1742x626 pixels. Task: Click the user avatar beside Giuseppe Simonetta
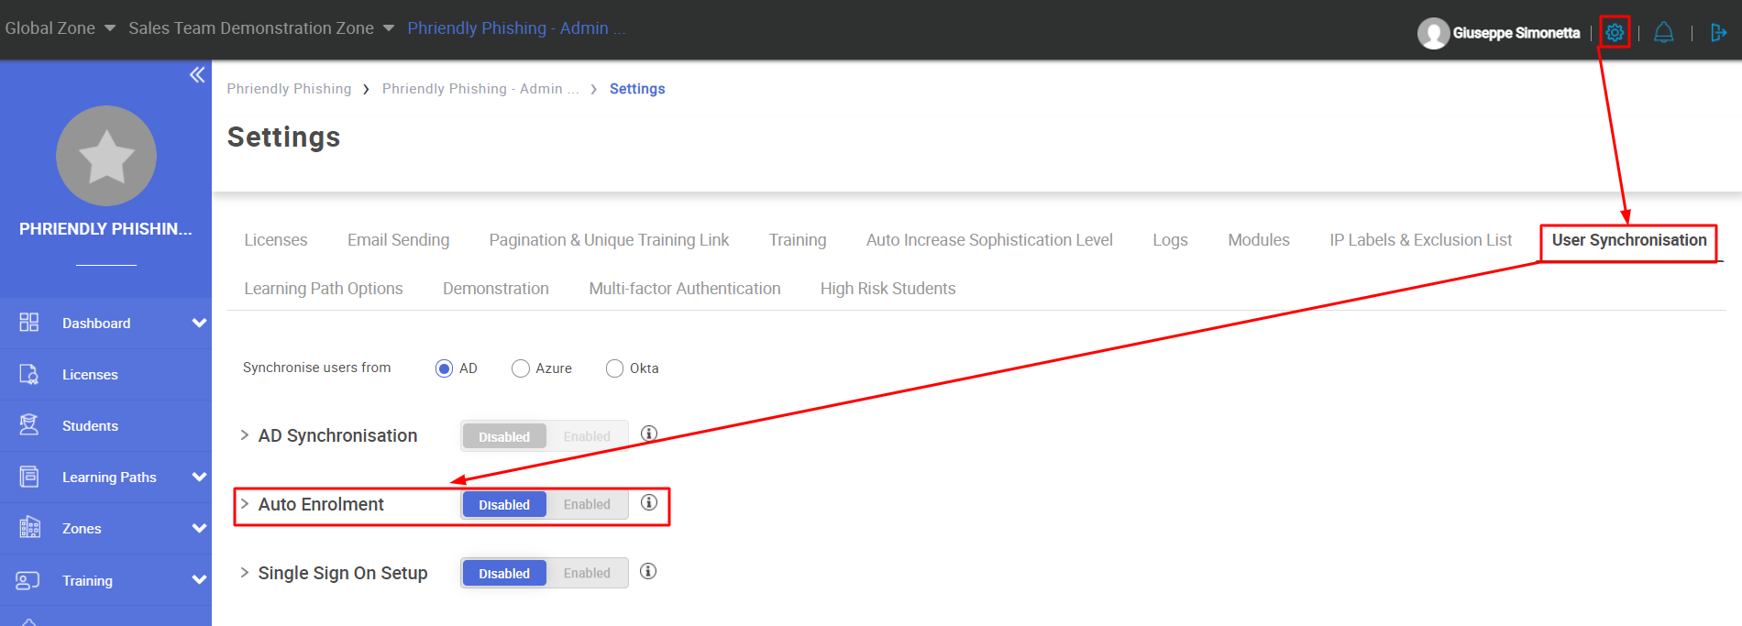(x=1433, y=34)
